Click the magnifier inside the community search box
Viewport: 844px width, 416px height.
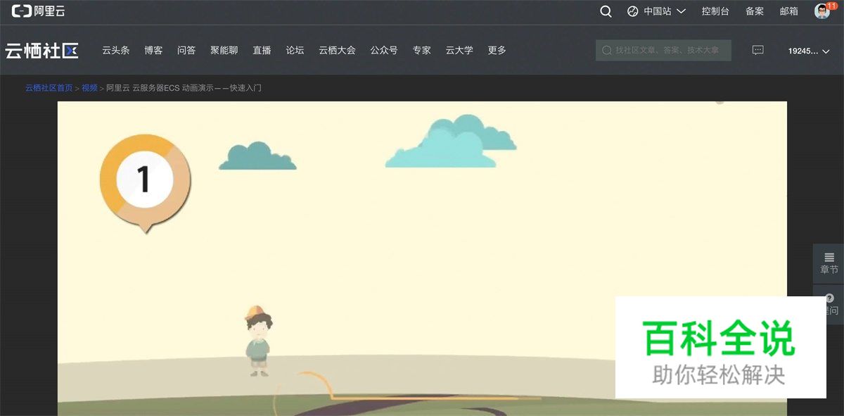(606, 50)
